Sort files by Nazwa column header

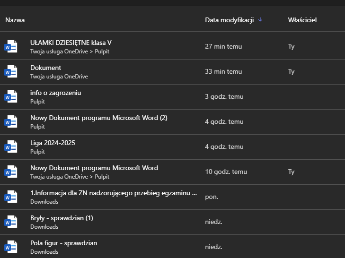pyautogui.click(x=15, y=20)
